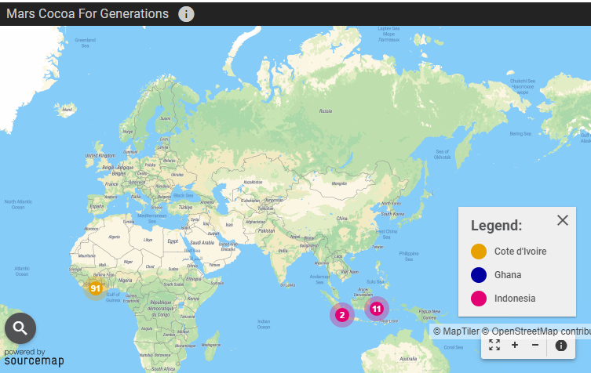Close the Legend panel

563,220
